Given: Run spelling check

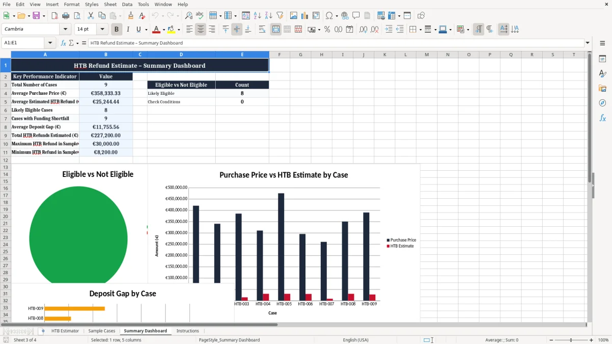Looking at the screenshot, I should click(x=200, y=16).
